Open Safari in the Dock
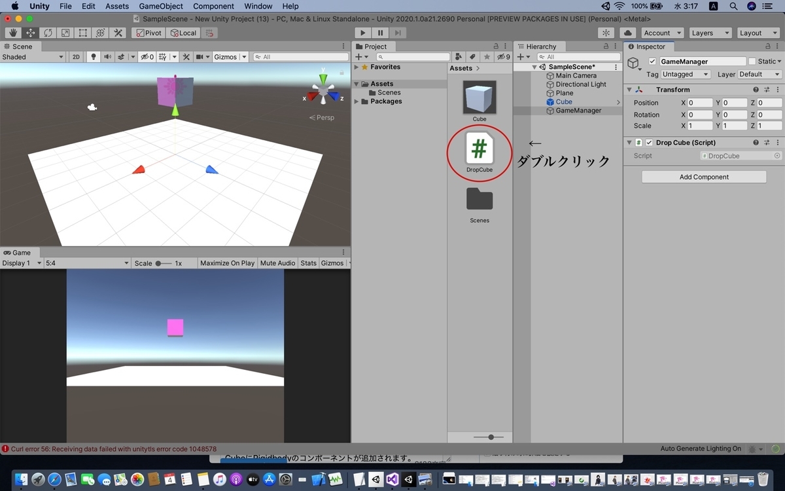This screenshot has width=785, height=491. point(55,479)
